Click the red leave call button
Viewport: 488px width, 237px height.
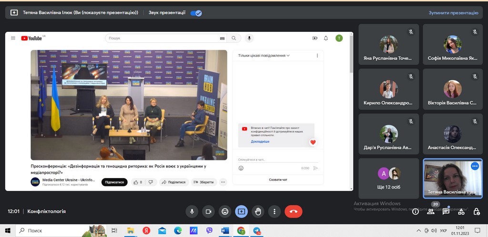293,211
